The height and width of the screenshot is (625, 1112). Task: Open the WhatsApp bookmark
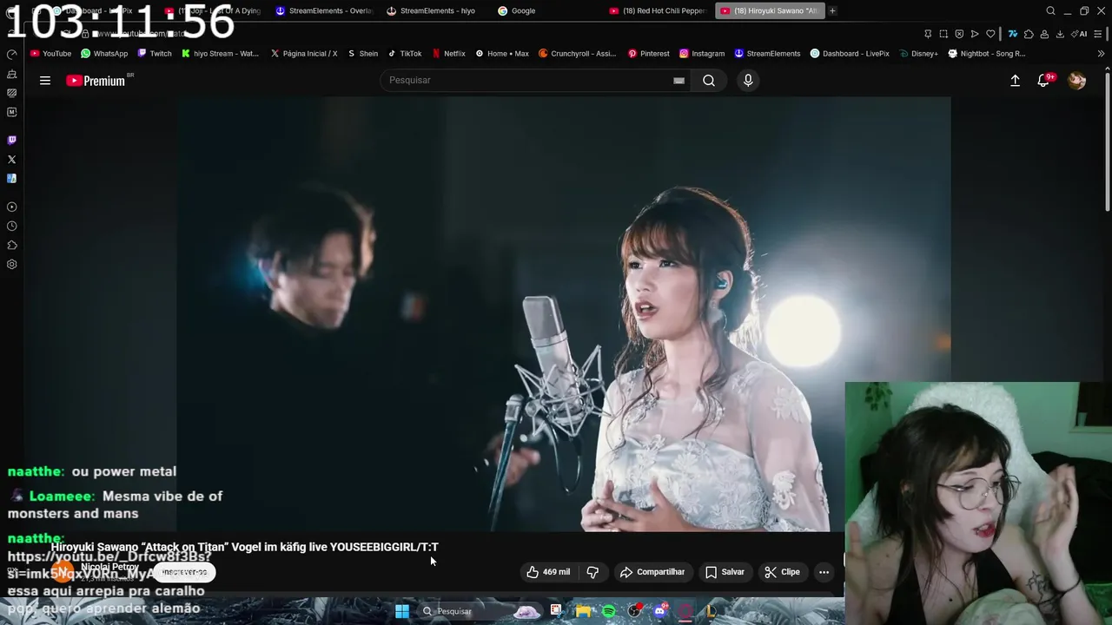coord(104,54)
